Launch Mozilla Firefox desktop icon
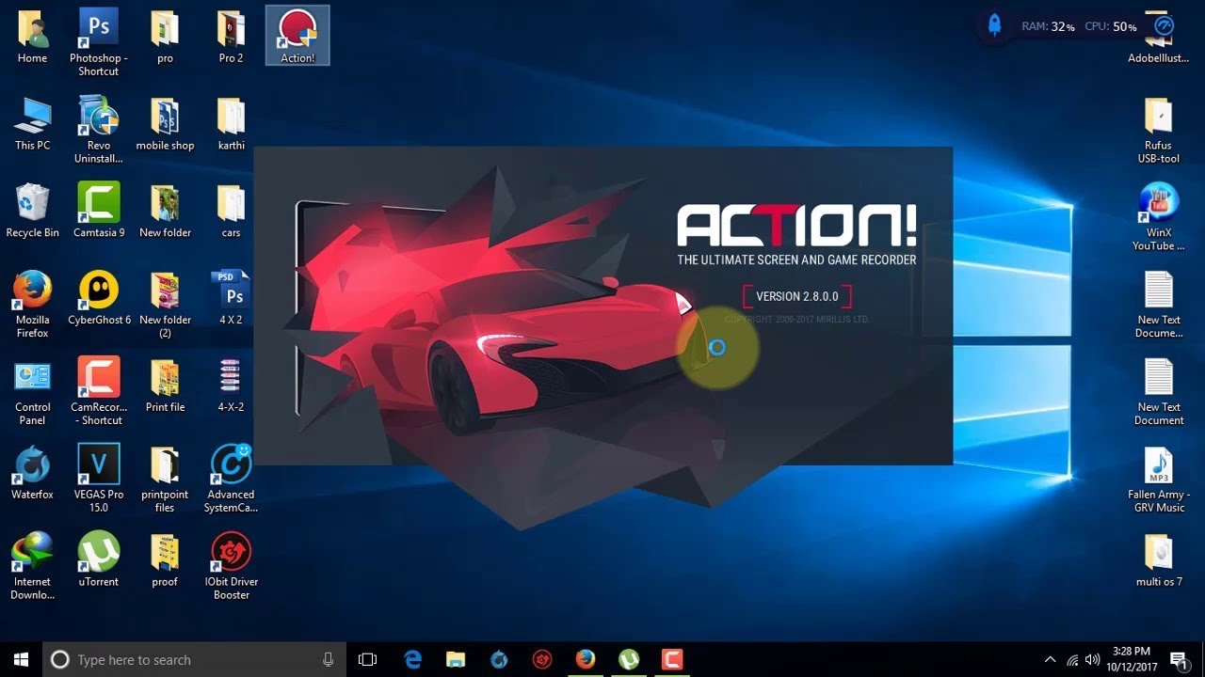This screenshot has width=1205, height=677. pyautogui.click(x=32, y=305)
